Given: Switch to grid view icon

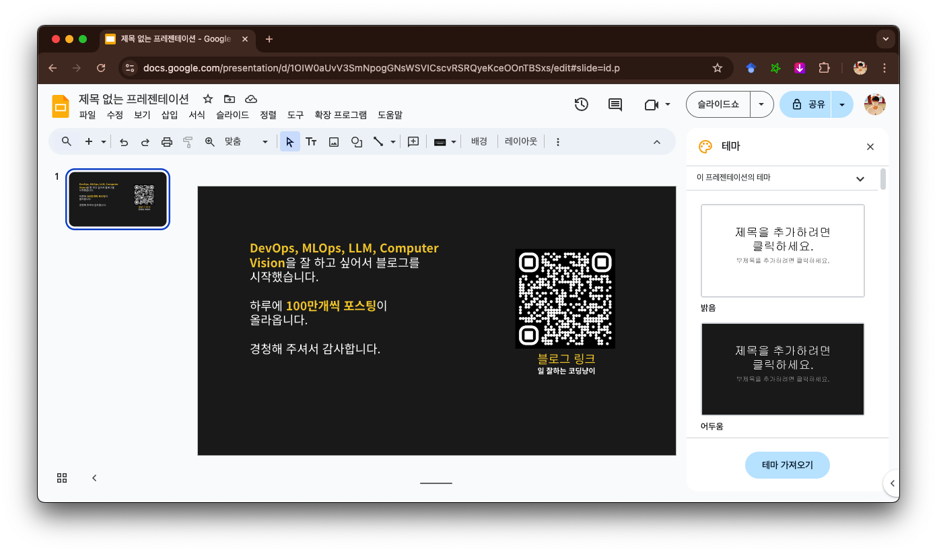Looking at the screenshot, I should [x=62, y=478].
